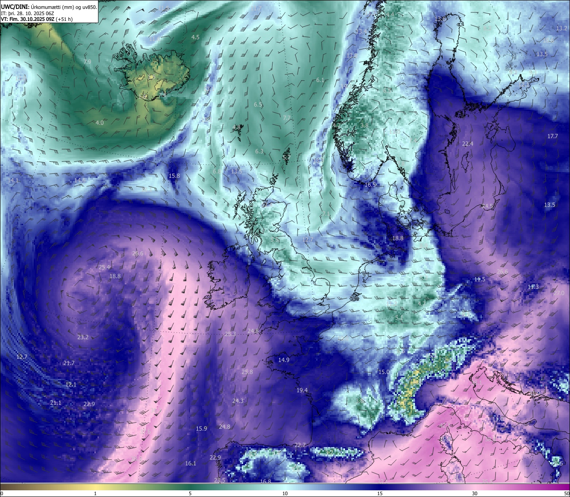Click the 0 label on the colour scale
Viewport: 570px width, 497px height.
point(2,493)
